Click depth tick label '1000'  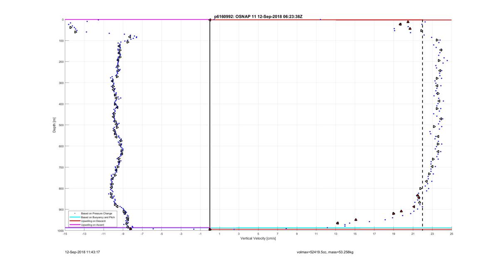point(61,231)
